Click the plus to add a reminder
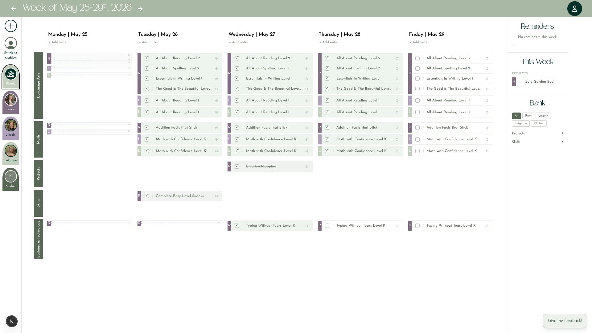Screen dimensions: 592x333 click(x=513, y=45)
